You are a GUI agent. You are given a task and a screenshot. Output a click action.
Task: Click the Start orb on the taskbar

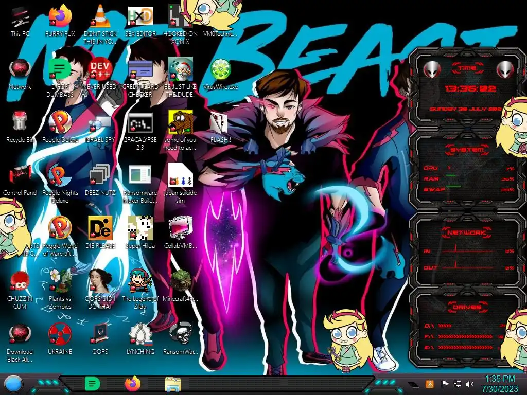pos(13,384)
